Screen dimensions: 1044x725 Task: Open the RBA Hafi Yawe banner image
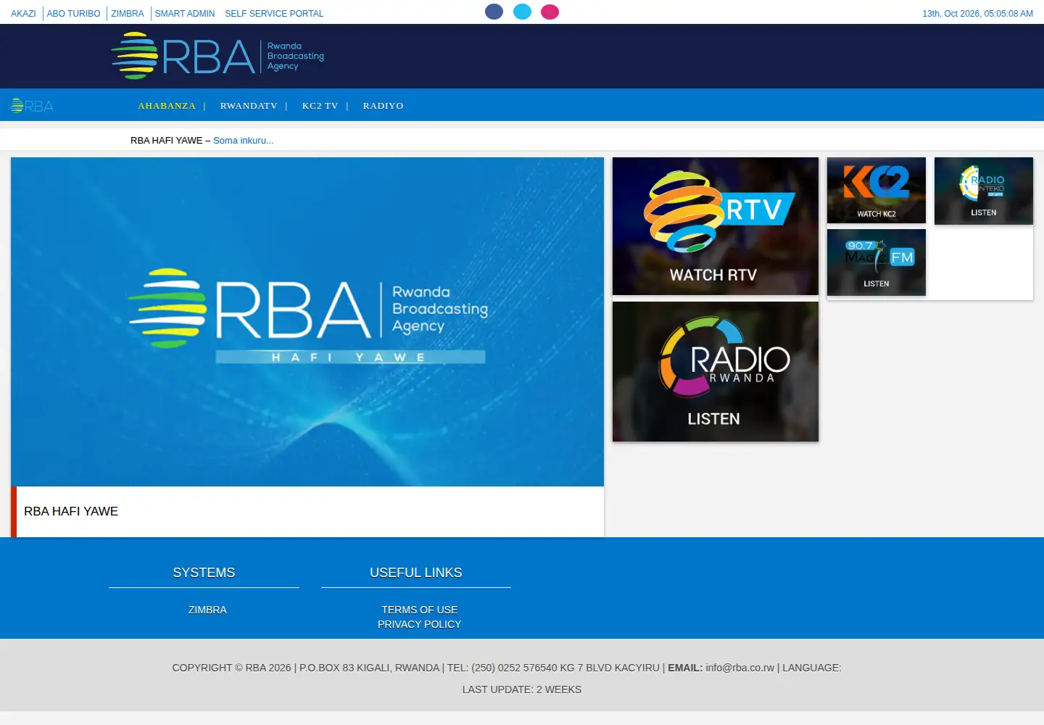pyautogui.click(x=307, y=322)
